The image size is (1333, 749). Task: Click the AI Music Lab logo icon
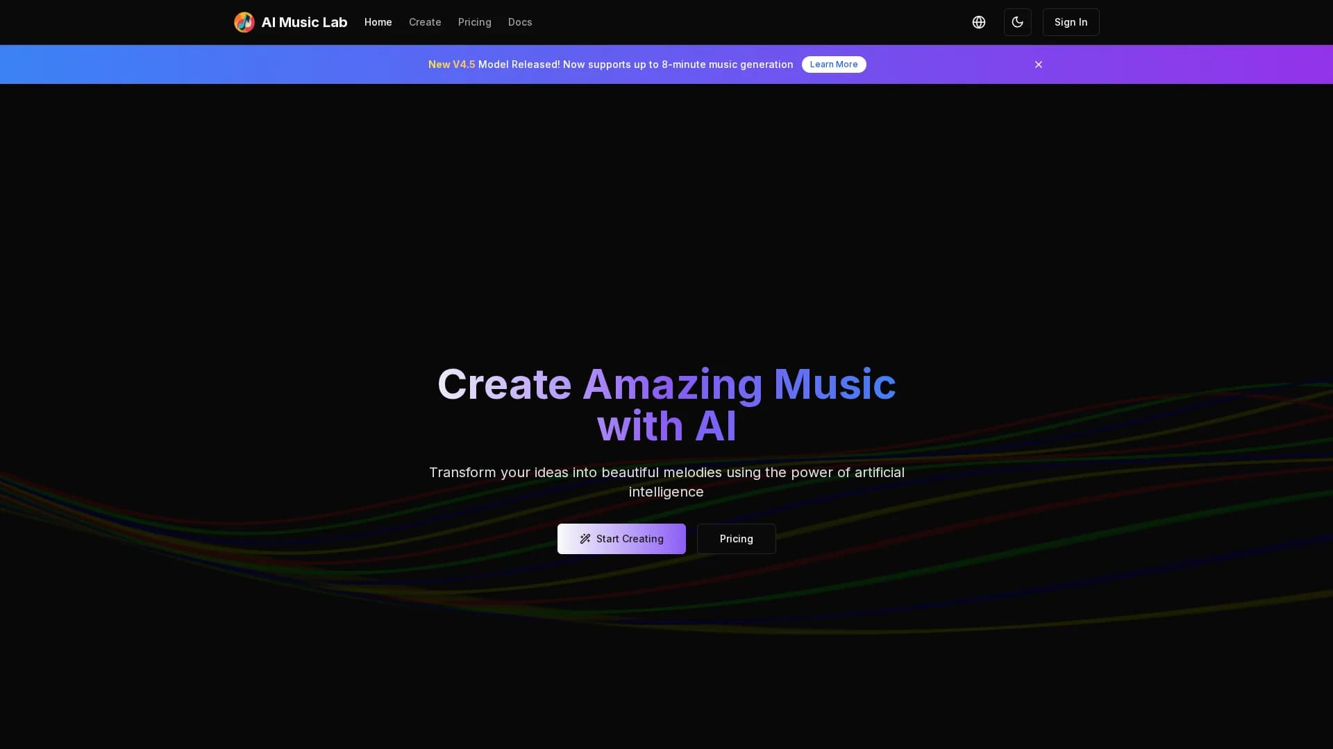(244, 22)
